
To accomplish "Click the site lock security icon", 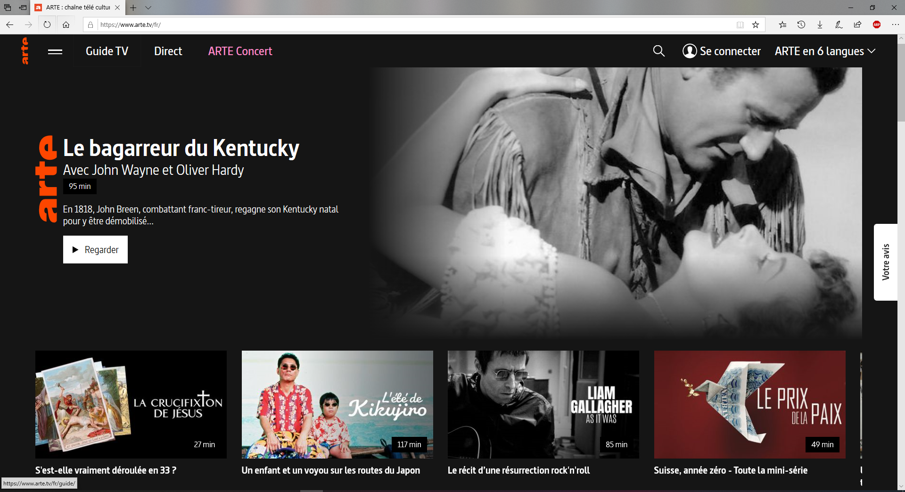I will 90,25.
